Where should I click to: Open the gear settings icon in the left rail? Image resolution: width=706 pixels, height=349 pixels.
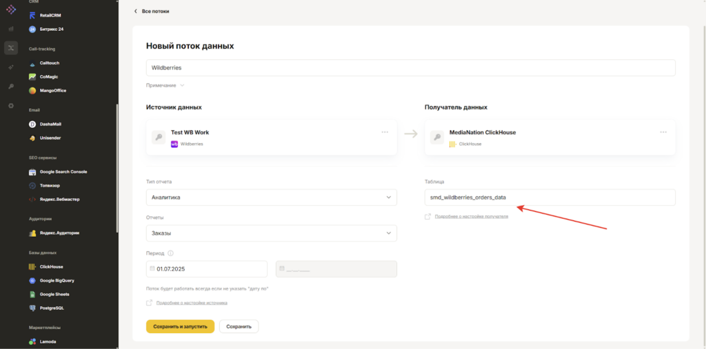pos(11,106)
